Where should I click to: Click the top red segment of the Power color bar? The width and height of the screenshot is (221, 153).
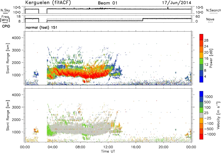201,37
